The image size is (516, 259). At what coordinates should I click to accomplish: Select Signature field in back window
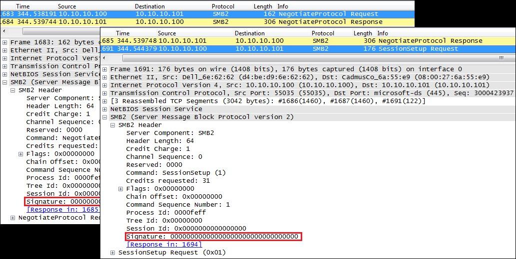[63, 202]
